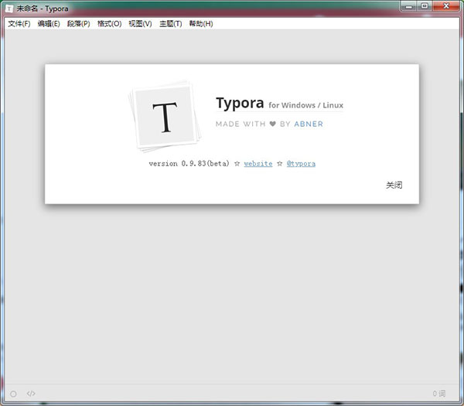
Task: Open the @typora link
Action: tap(301, 164)
